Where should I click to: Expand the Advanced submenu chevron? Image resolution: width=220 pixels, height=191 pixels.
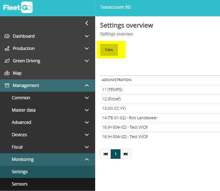coord(87,123)
